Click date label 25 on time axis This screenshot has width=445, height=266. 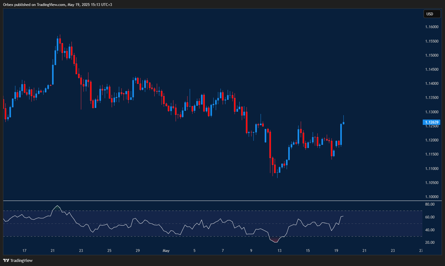tap(109, 251)
